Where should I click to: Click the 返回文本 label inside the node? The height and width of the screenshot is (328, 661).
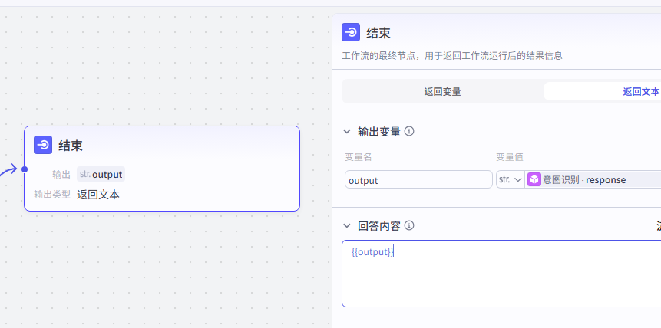[x=98, y=195]
